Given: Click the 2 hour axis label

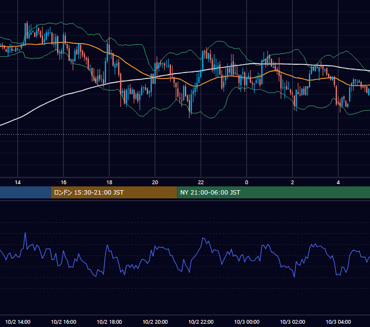Looking at the screenshot, I should point(292,183).
